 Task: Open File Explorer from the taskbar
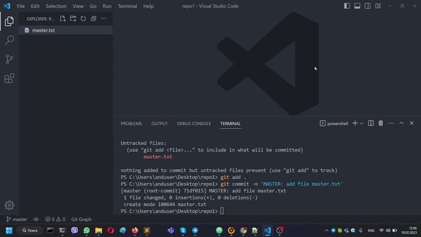coord(99,230)
